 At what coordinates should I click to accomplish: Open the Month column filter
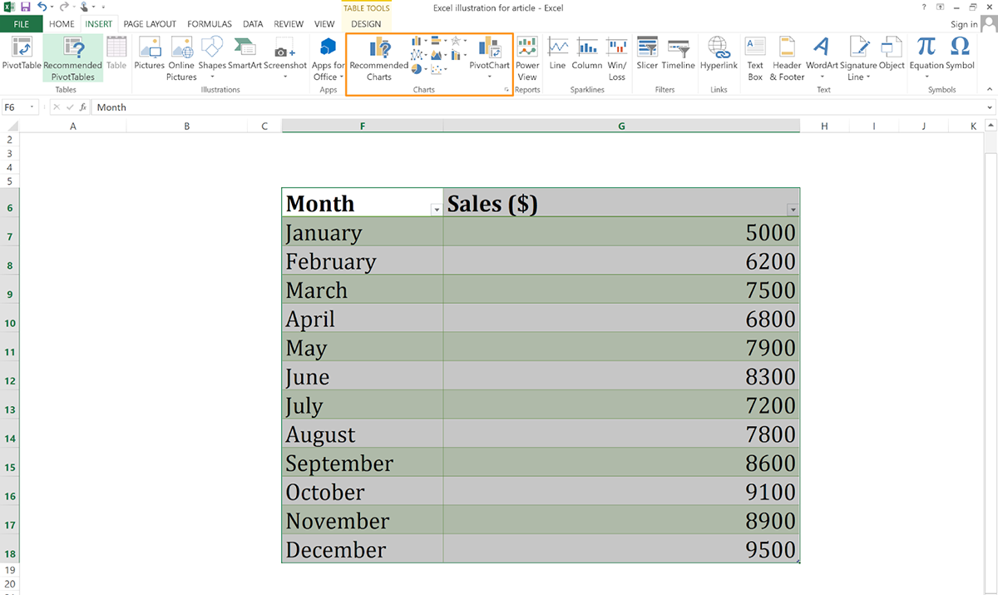tap(436, 209)
